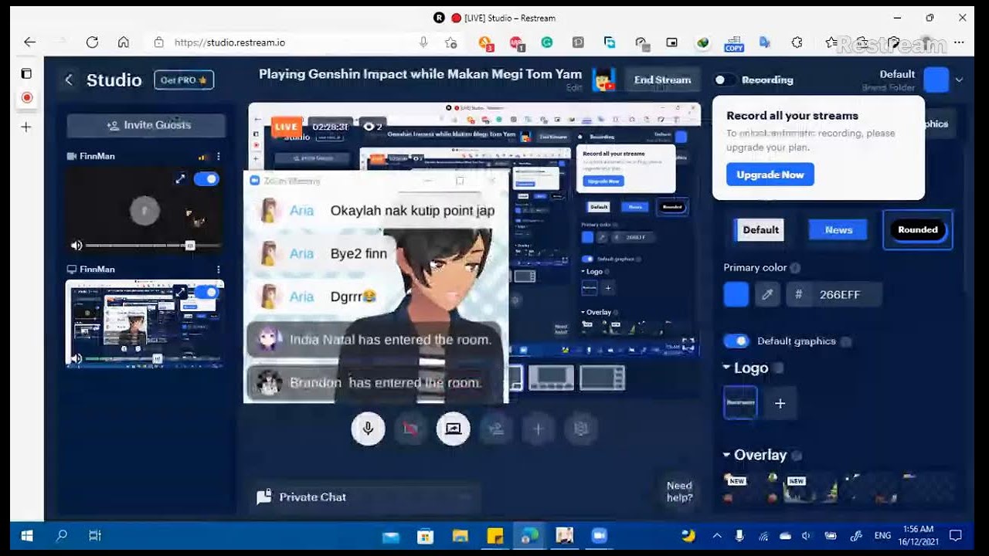Click the FinnMan screen share thumbnail

coord(144,324)
